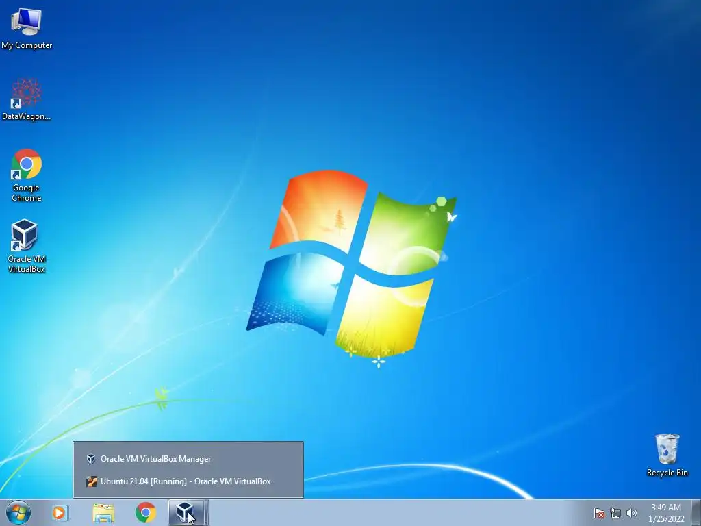Launch Windows Media Player from taskbar
701x526 pixels.
tap(60, 512)
